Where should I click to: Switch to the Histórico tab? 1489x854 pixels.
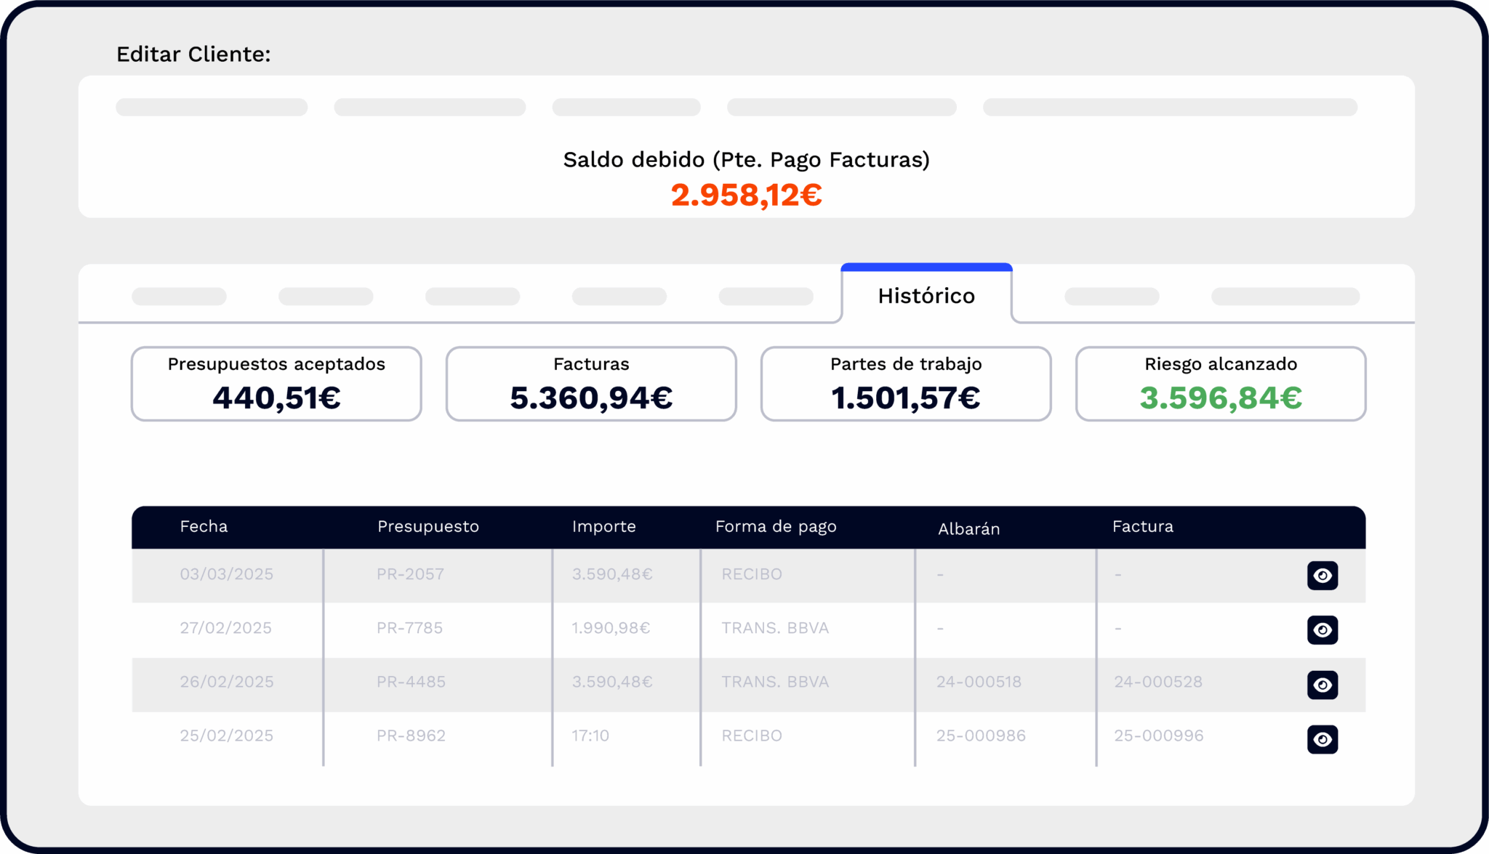click(x=926, y=296)
